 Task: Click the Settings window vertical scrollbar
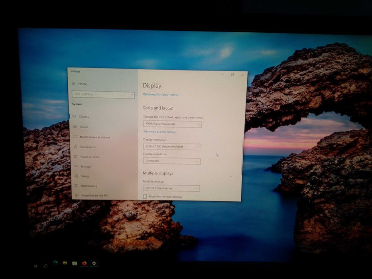tap(242, 155)
